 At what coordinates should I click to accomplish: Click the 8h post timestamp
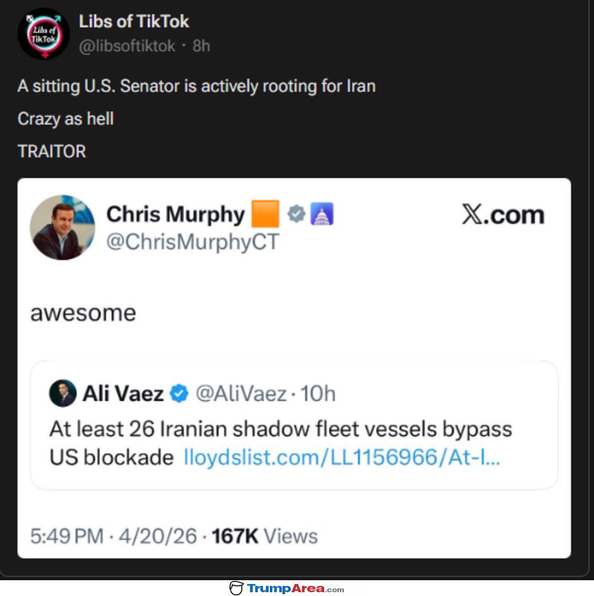point(202,46)
